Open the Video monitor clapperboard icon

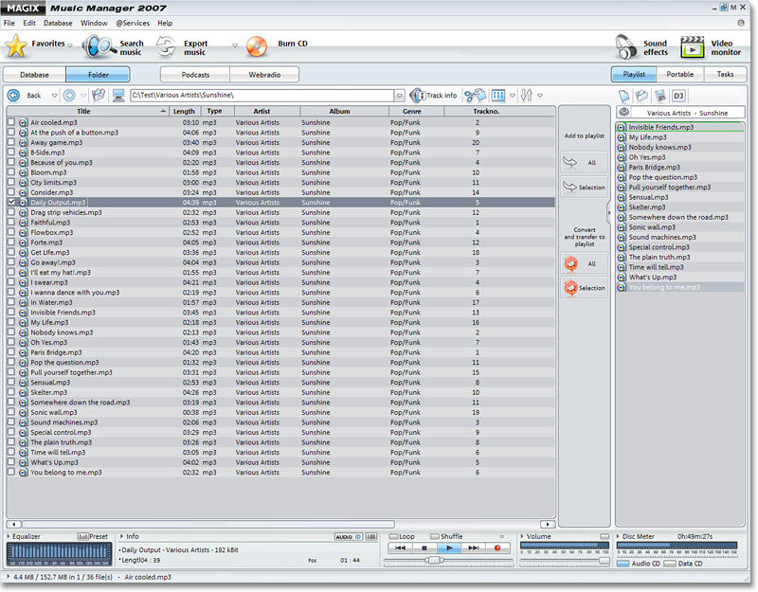693,46
